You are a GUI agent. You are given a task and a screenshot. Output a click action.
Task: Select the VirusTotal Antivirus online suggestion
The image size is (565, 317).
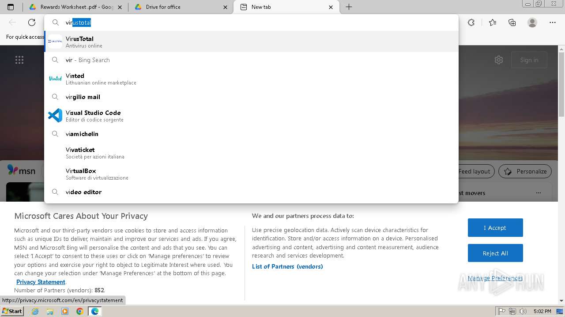click(251, 42)
